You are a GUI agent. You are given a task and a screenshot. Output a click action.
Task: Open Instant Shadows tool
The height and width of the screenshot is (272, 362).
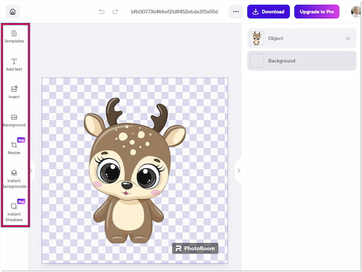coord(14,210)
